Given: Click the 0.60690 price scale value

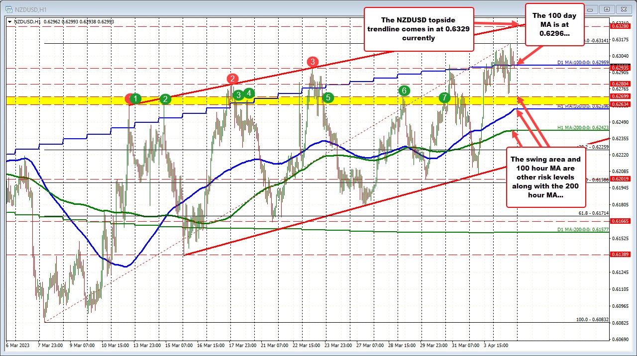Looking at the screenshot, I should pyautogui.click(x=620, y=339).
